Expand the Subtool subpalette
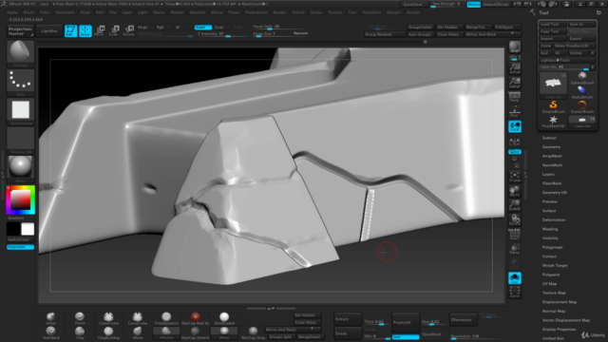 coord(549,138)
